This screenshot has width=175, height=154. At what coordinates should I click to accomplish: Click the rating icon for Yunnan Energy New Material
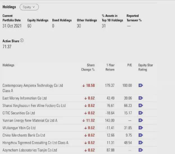pyautogui.click(x=141, y=120)
